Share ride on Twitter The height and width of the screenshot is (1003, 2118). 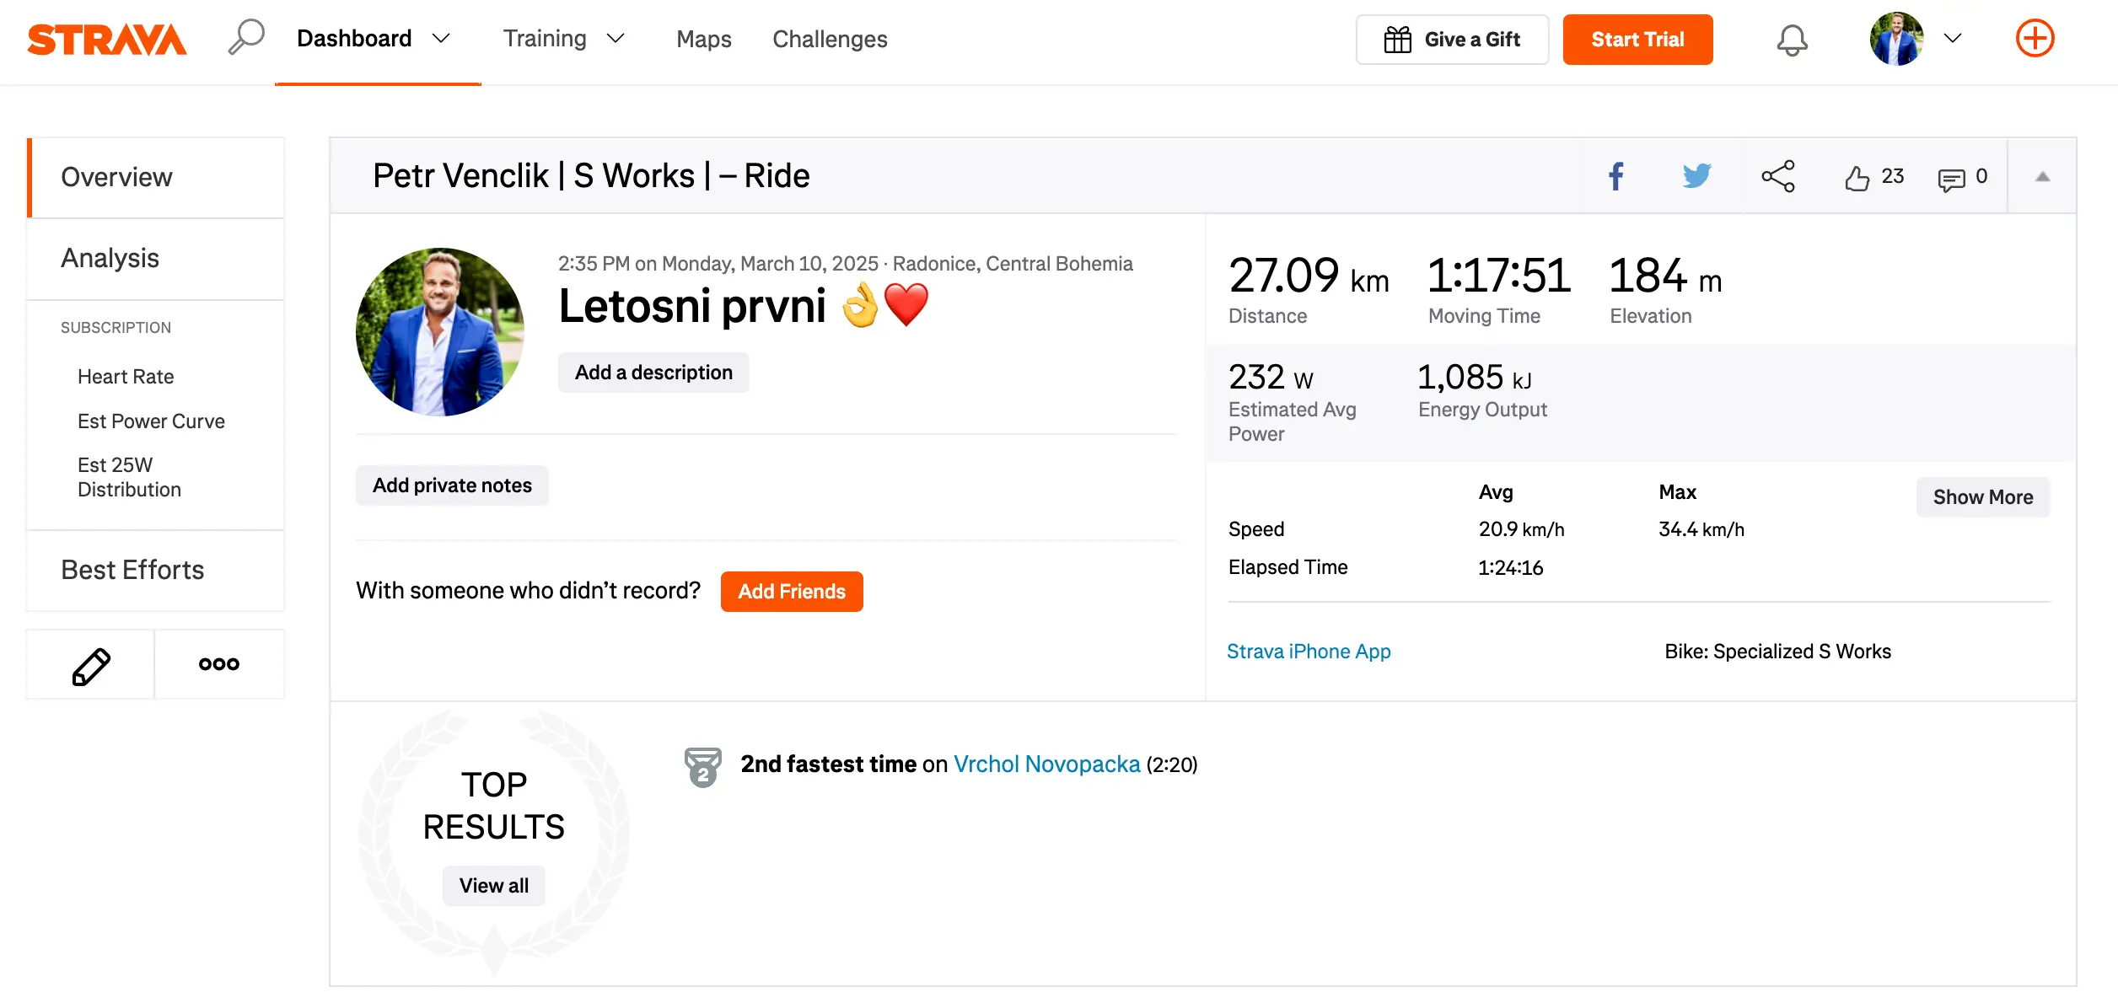click(x=1696, y=176)
